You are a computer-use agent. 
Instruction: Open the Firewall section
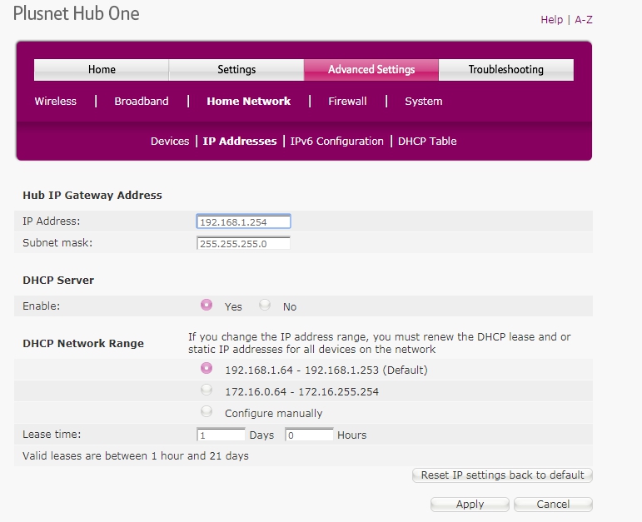point(347,102)
